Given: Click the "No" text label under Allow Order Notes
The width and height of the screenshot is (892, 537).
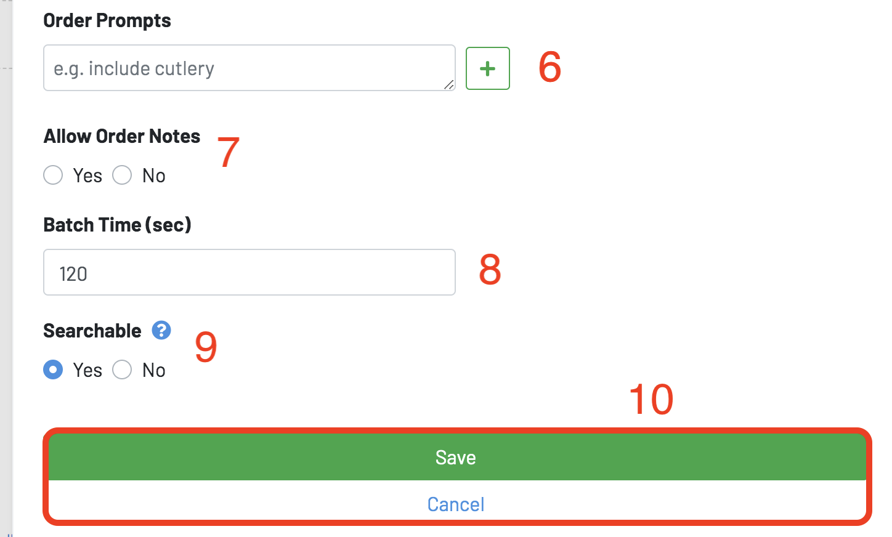Looking at the screenshot, I should (154, 176).
